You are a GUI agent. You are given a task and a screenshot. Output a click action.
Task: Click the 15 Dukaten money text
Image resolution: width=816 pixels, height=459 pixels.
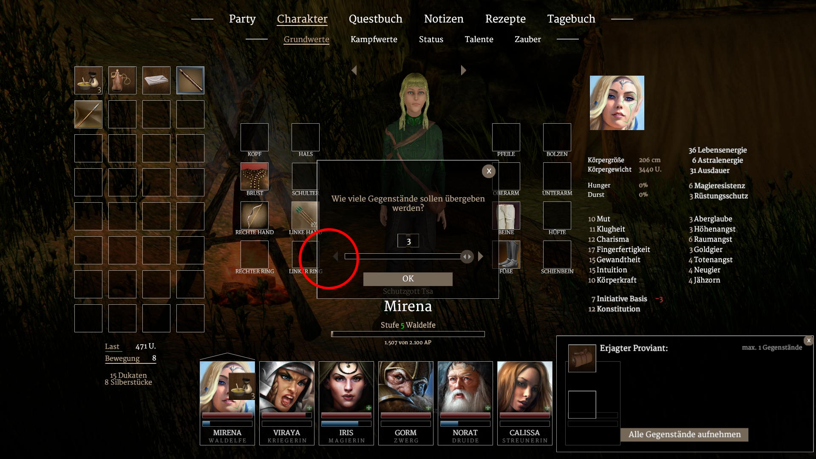pos(128,375)
